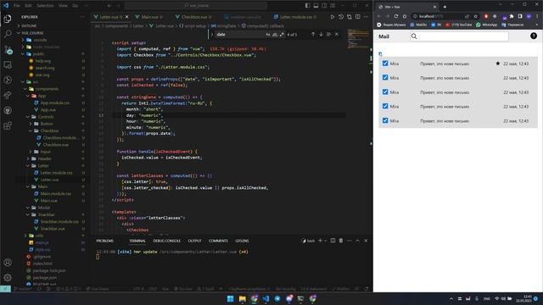
Task: Split the editor with the split icon
Action: (358, 17)
